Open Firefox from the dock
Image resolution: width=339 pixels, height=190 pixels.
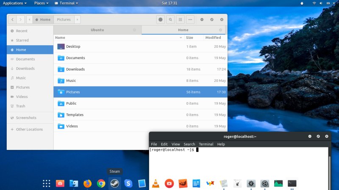click(87, 183)
